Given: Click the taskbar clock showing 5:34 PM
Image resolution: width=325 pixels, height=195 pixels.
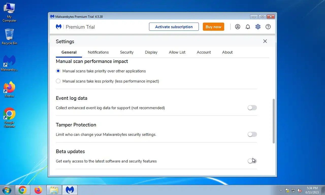Looking at the screenshot, I should pos(312,190).
